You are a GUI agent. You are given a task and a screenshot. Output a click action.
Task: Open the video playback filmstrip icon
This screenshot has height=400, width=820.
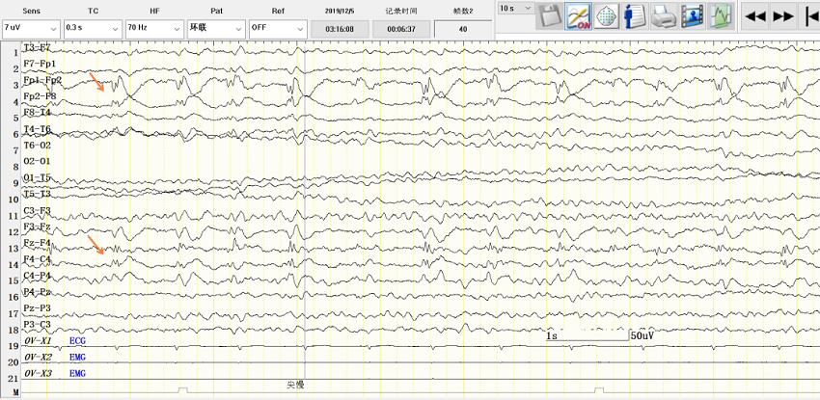pos(691,15)
